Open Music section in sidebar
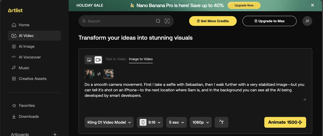The image size is (323, 136). point(34,68)
